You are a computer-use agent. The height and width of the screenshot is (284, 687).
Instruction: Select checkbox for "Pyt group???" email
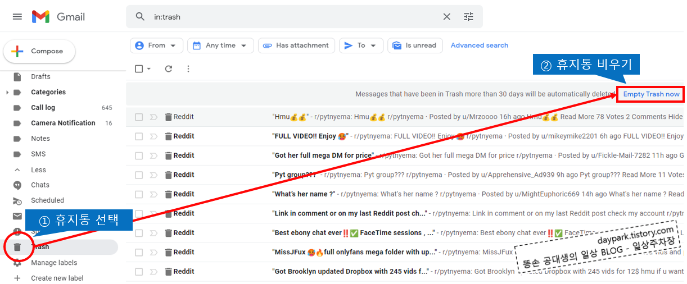click(139, 175)
